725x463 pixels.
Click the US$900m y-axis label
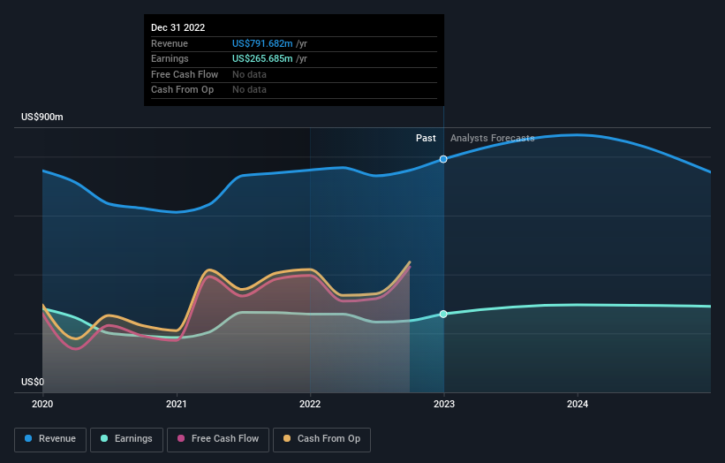tap(42, 117)
